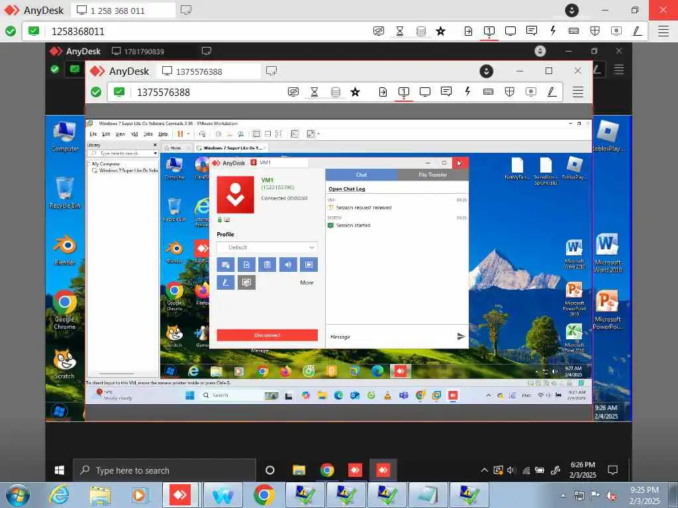The height and width of the screenshot is (508, 678).
Task: Open chat icon in outermost AnyDesk 1258368011 toolbar
Action: (x=532, y=30)
